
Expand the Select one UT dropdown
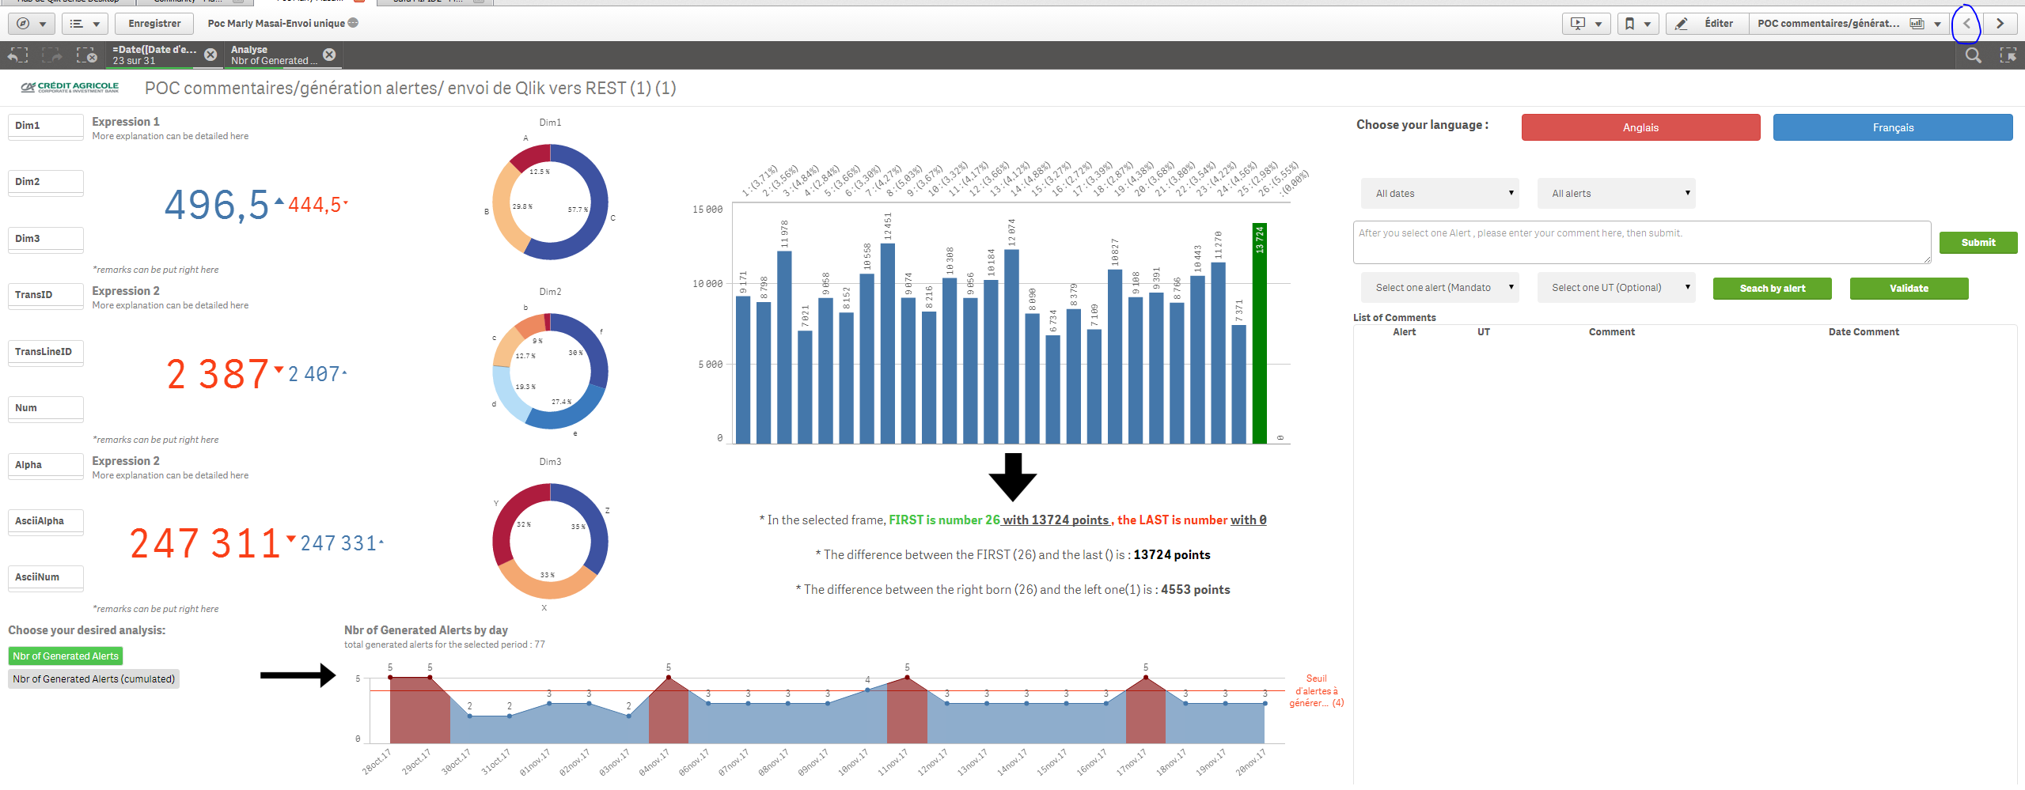(1616, 288)
